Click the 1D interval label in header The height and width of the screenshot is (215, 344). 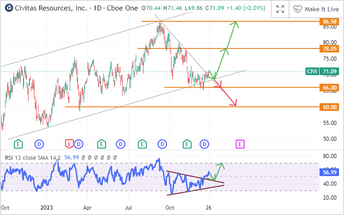[98, 8]
